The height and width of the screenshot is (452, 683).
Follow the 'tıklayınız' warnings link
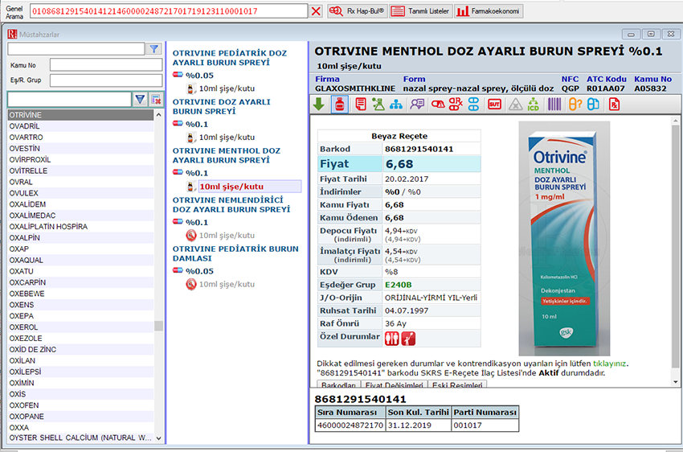612,363
